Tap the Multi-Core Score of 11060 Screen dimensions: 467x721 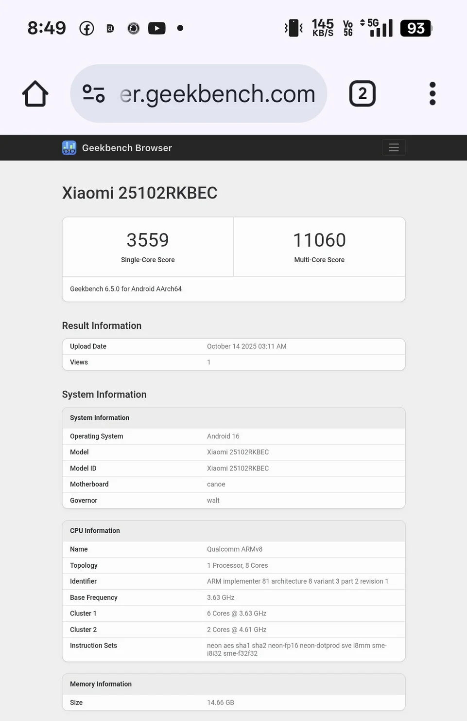pyautogui.click(x=319, y=239)
